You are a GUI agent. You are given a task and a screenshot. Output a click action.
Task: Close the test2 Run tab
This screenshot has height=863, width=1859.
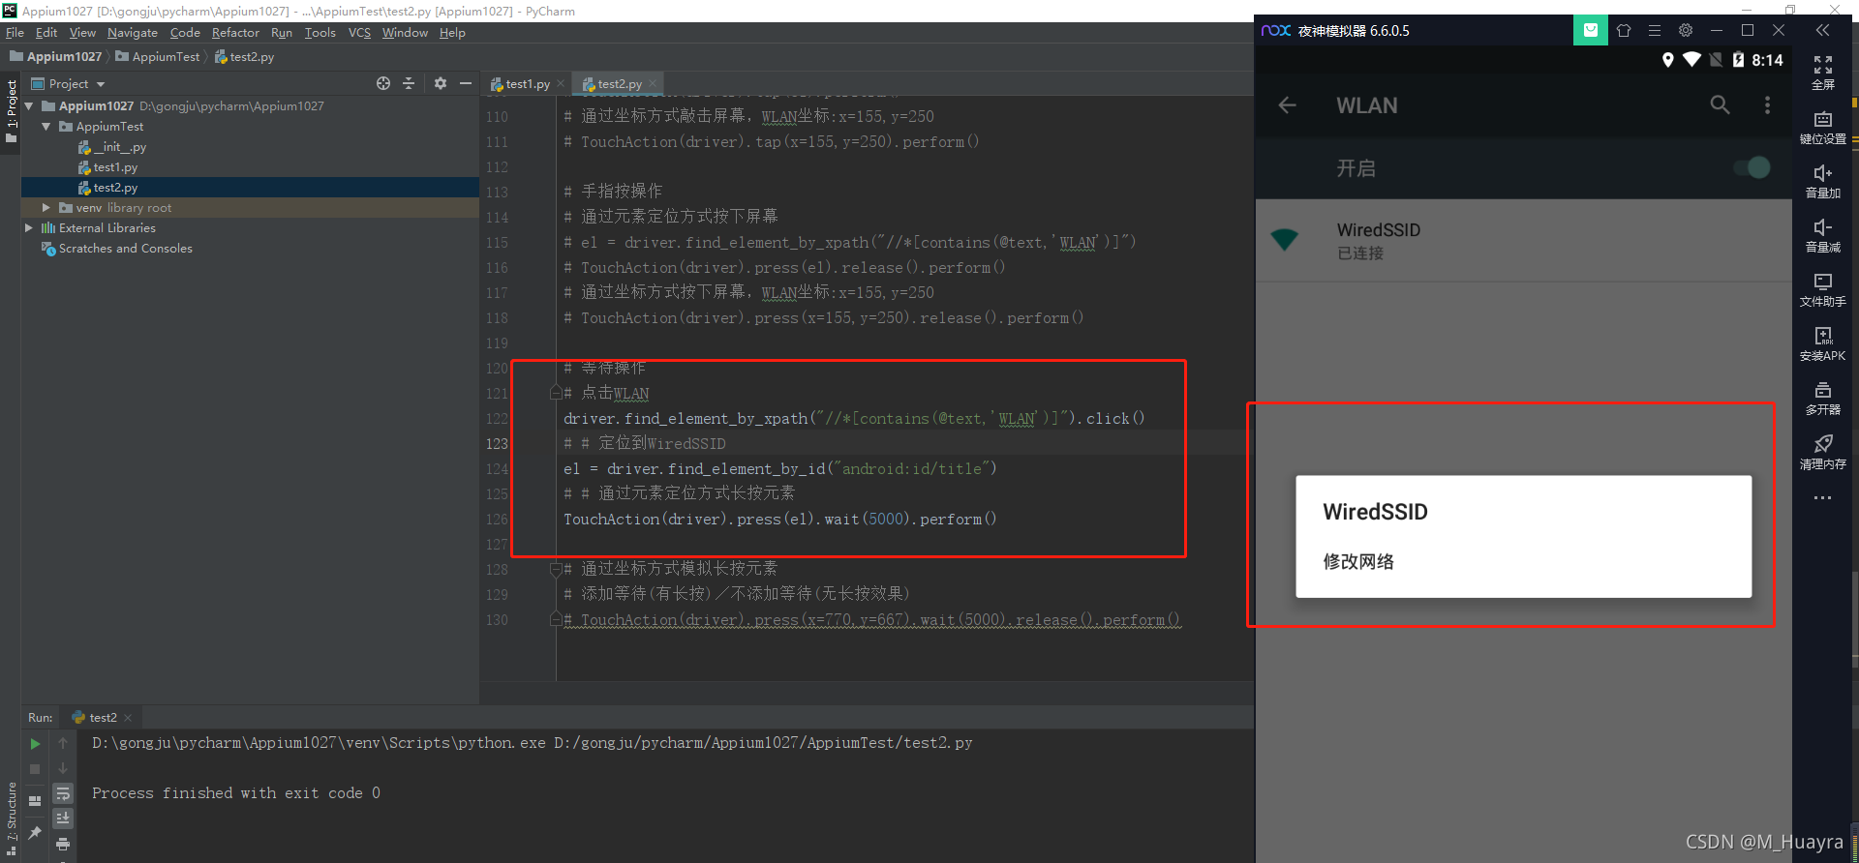point(128,718)
